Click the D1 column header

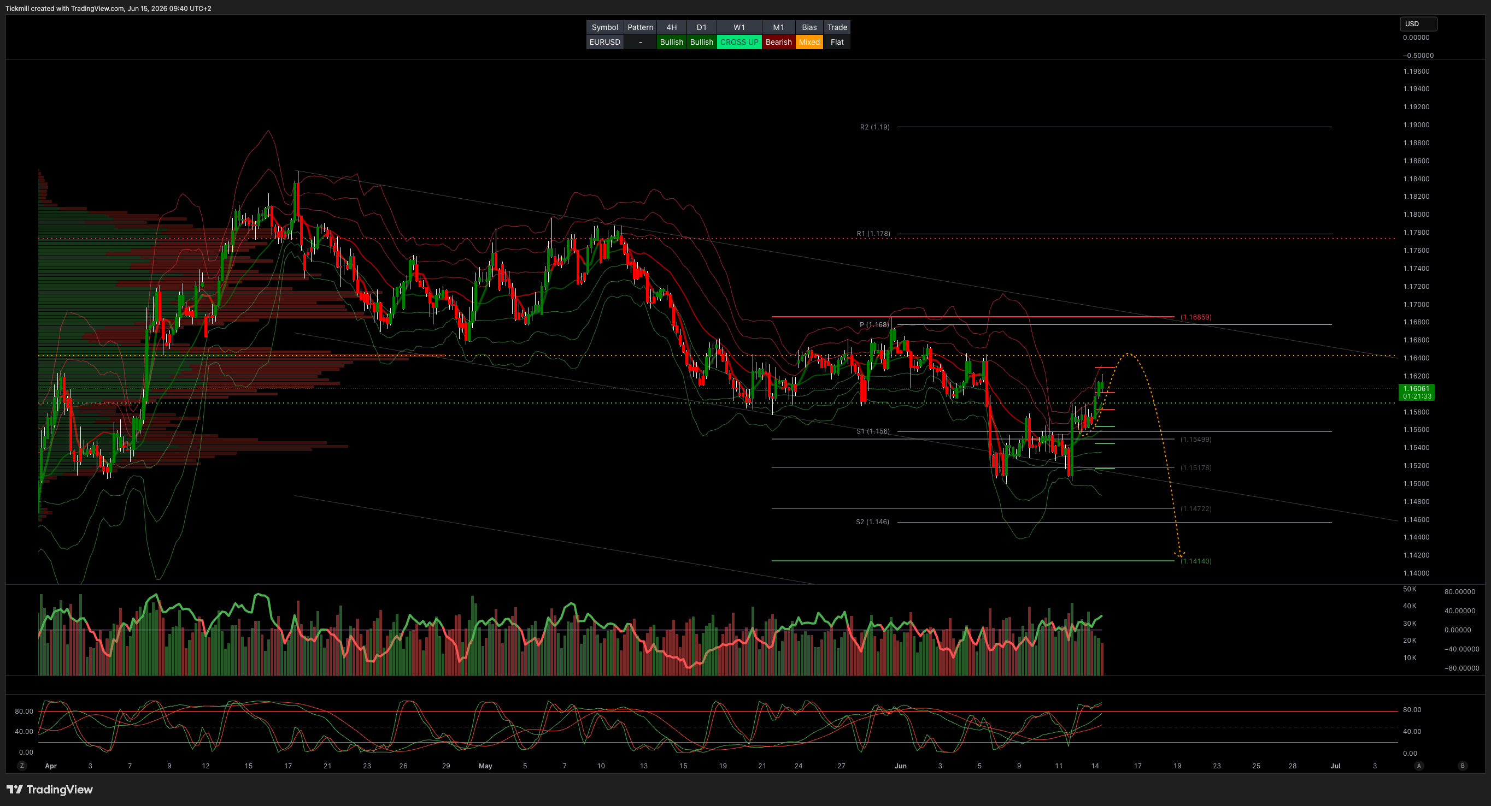(702, 27)
